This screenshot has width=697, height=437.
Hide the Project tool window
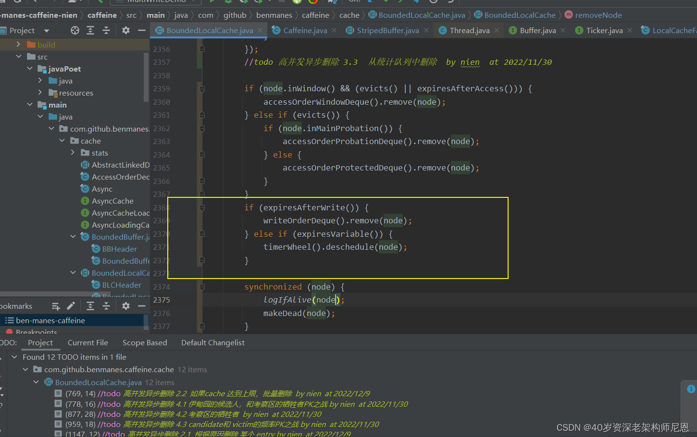(141, 30)
